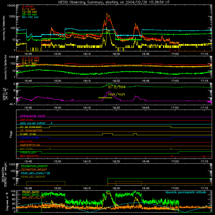Select the ECLIPSE_FLAG label
Screen dimensions: 215x215
pos(29,138)
